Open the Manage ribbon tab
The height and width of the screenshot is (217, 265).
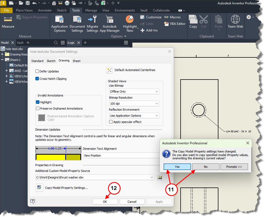click(x=91, y=10)
